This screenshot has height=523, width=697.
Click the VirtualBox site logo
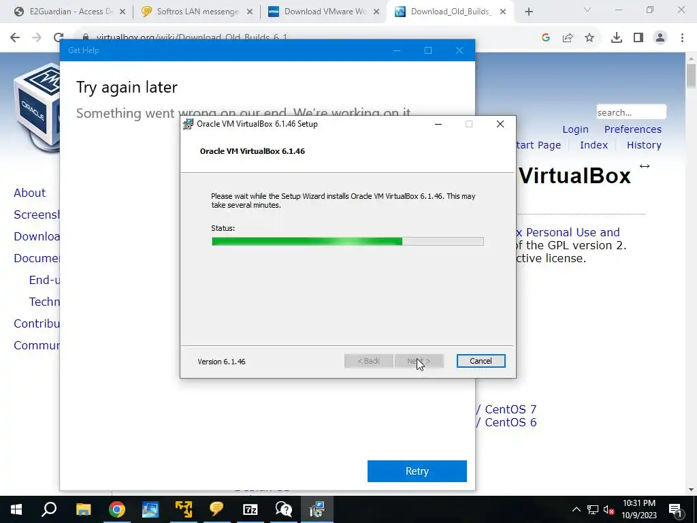[37, 107]
